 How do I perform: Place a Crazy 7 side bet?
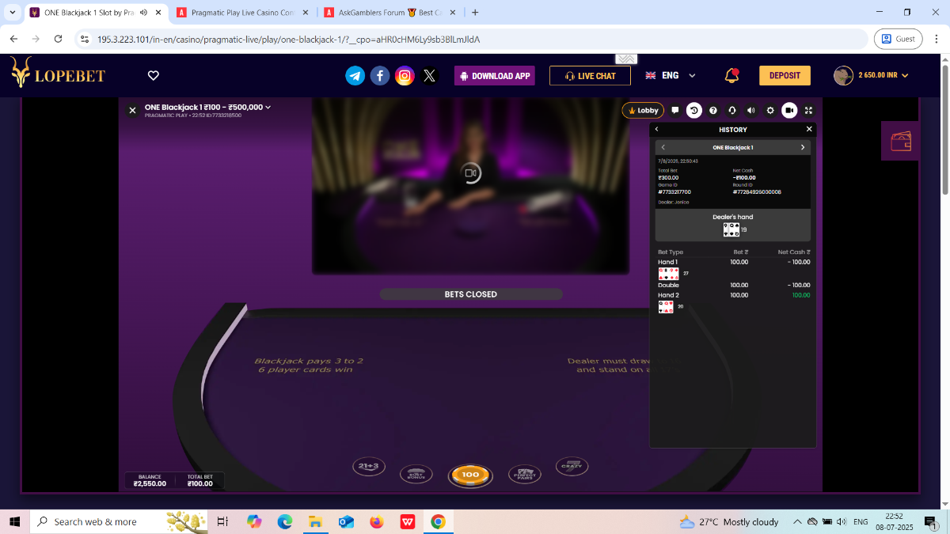coord(572,466)
